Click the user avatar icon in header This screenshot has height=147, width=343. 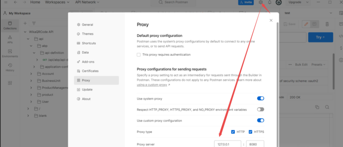tap(279, 2)
